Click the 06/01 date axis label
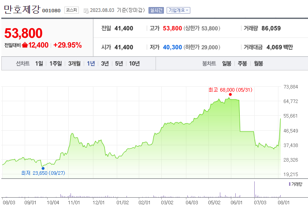Screen dimensions: 308x210 point(236,203)
